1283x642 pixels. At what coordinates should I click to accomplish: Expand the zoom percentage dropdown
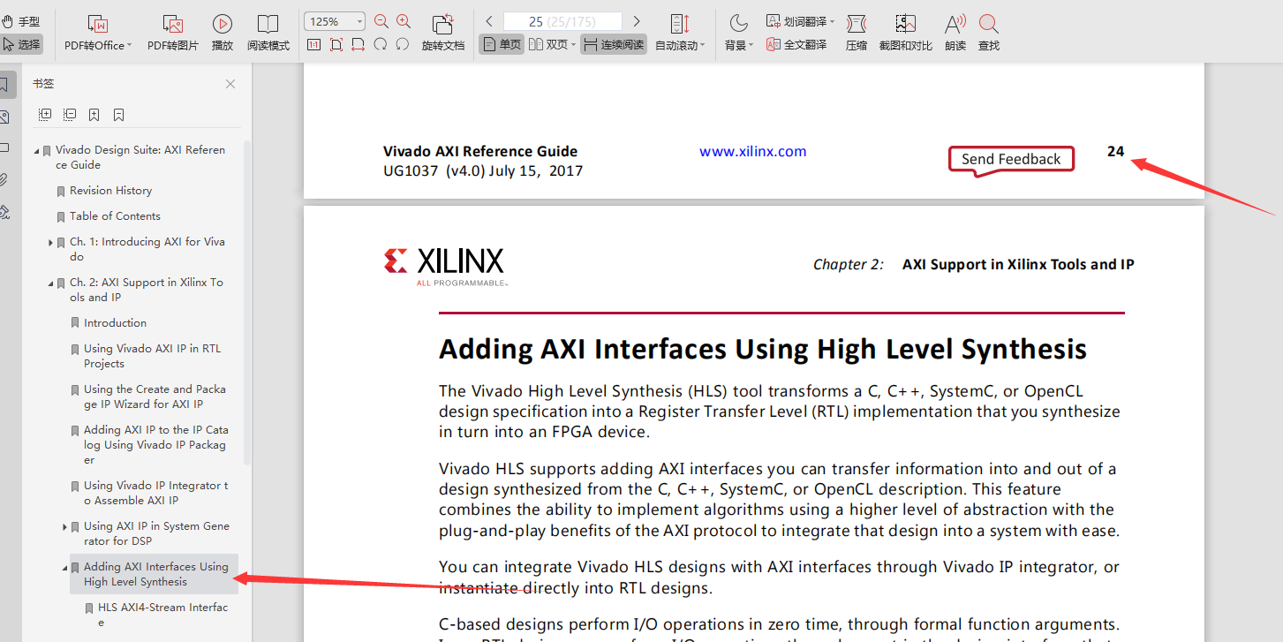coord(358,20)
